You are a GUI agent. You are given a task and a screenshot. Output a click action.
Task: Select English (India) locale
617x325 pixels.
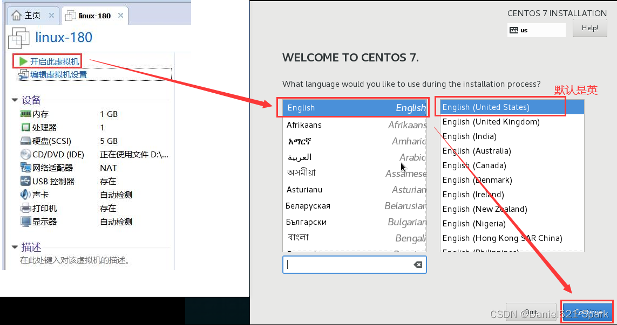(512, 136)
